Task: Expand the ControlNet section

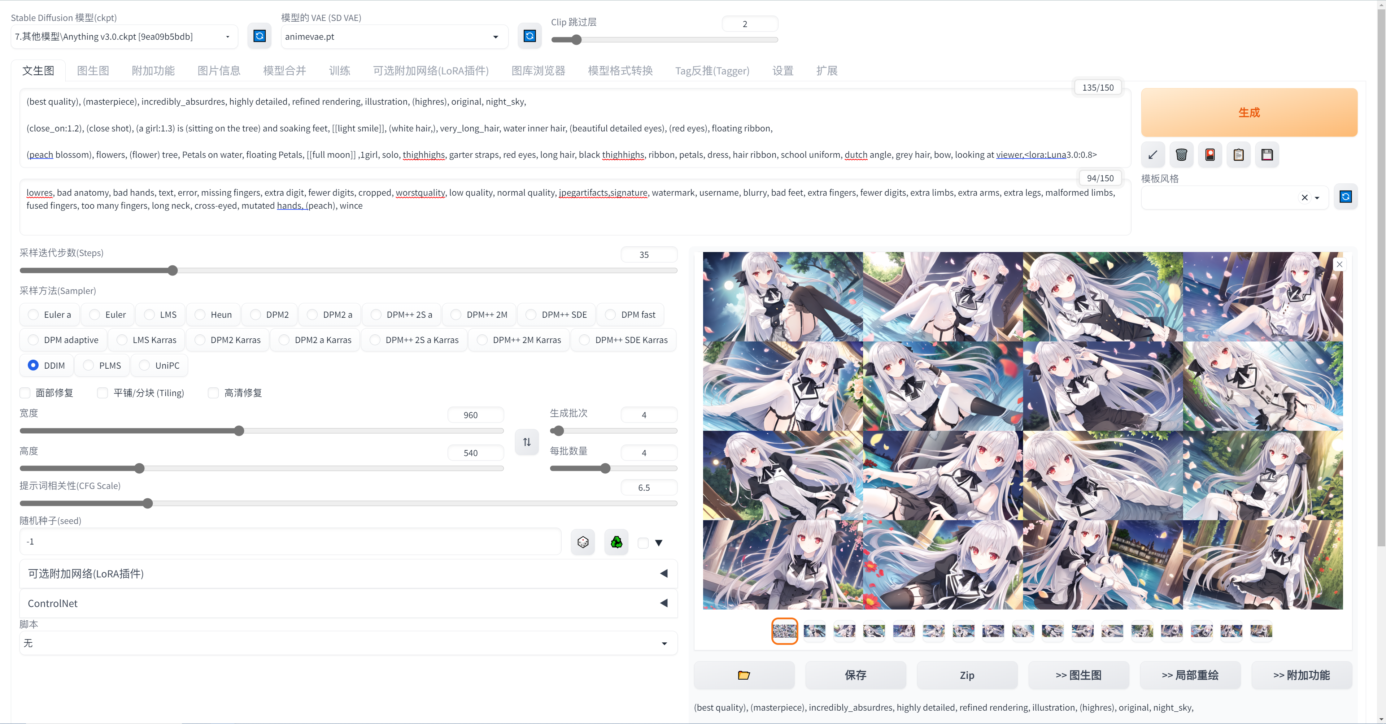Action: pos(348,603)
